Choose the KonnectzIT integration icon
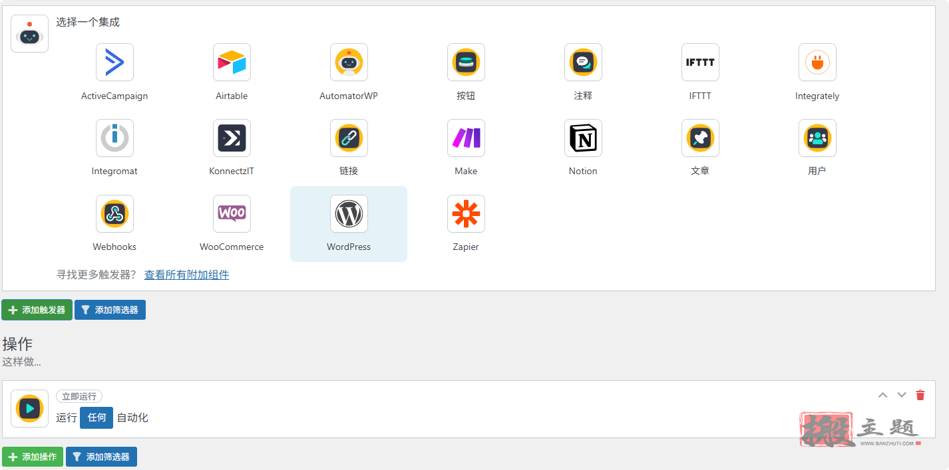 (232, 138)
